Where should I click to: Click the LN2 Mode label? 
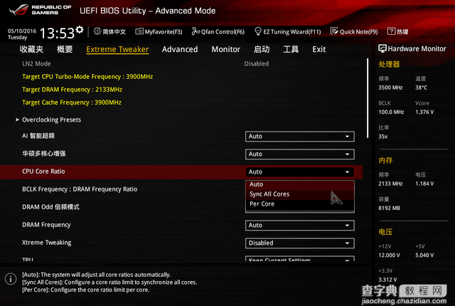point(36,63)
